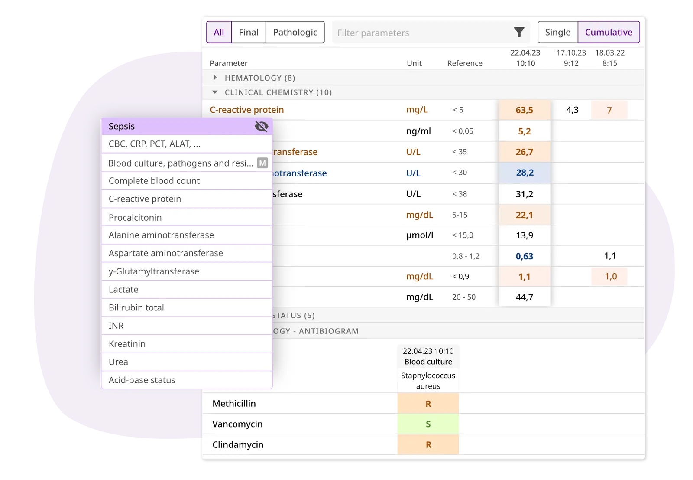Click the 0,63 value cell

[x=525, y=256]
